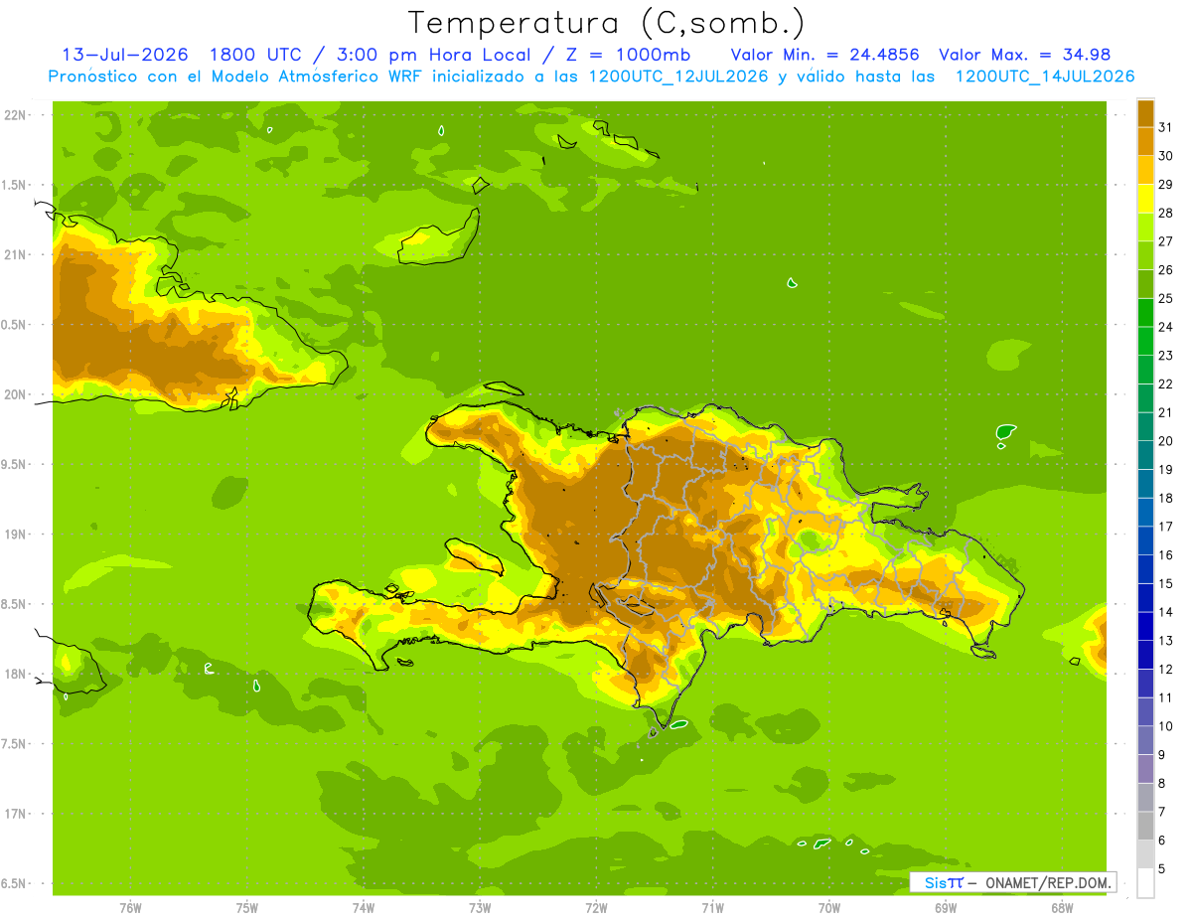Click the longitude label "75W"

[x=247, y=909]
